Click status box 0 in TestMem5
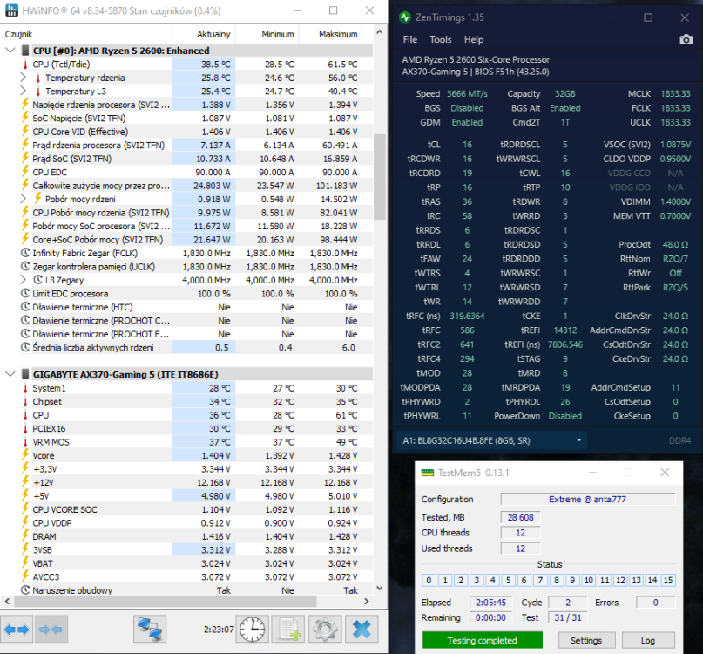The width and height of the screenshot is (703, 654). pyautogui.click(x=429, y=581)
